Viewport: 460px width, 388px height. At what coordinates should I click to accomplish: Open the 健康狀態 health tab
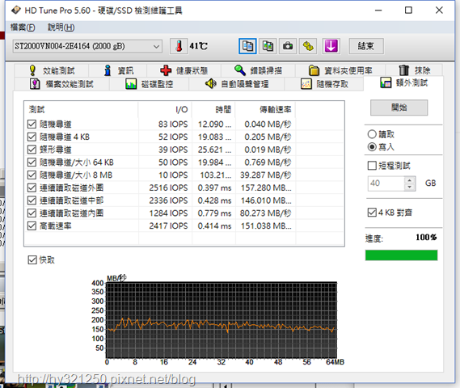184,70
